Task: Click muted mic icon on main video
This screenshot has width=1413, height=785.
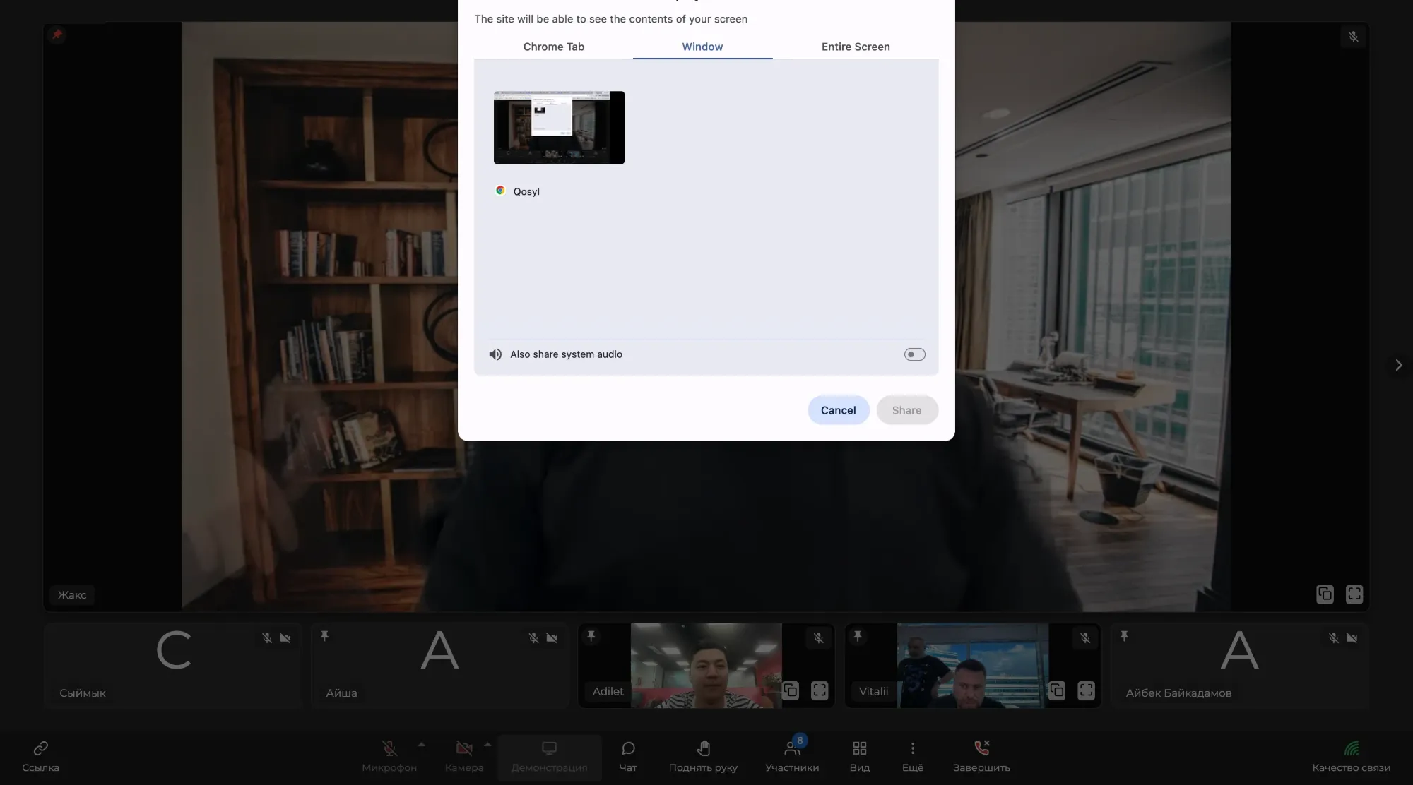Action: [x=1353, y=37]
